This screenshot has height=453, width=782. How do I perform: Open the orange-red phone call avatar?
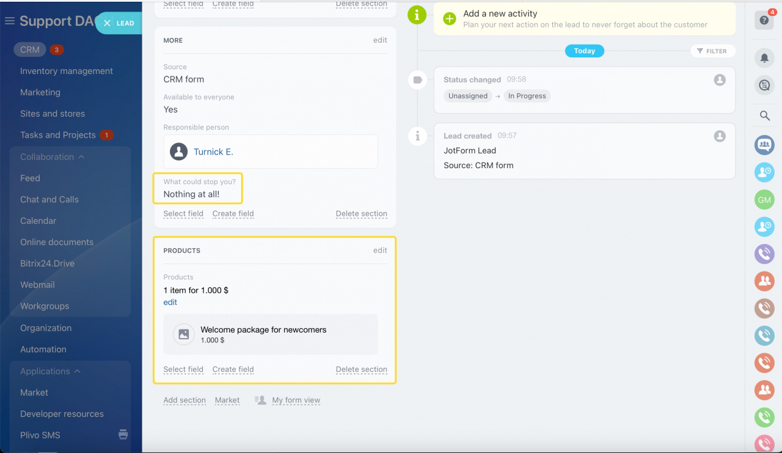764,363
